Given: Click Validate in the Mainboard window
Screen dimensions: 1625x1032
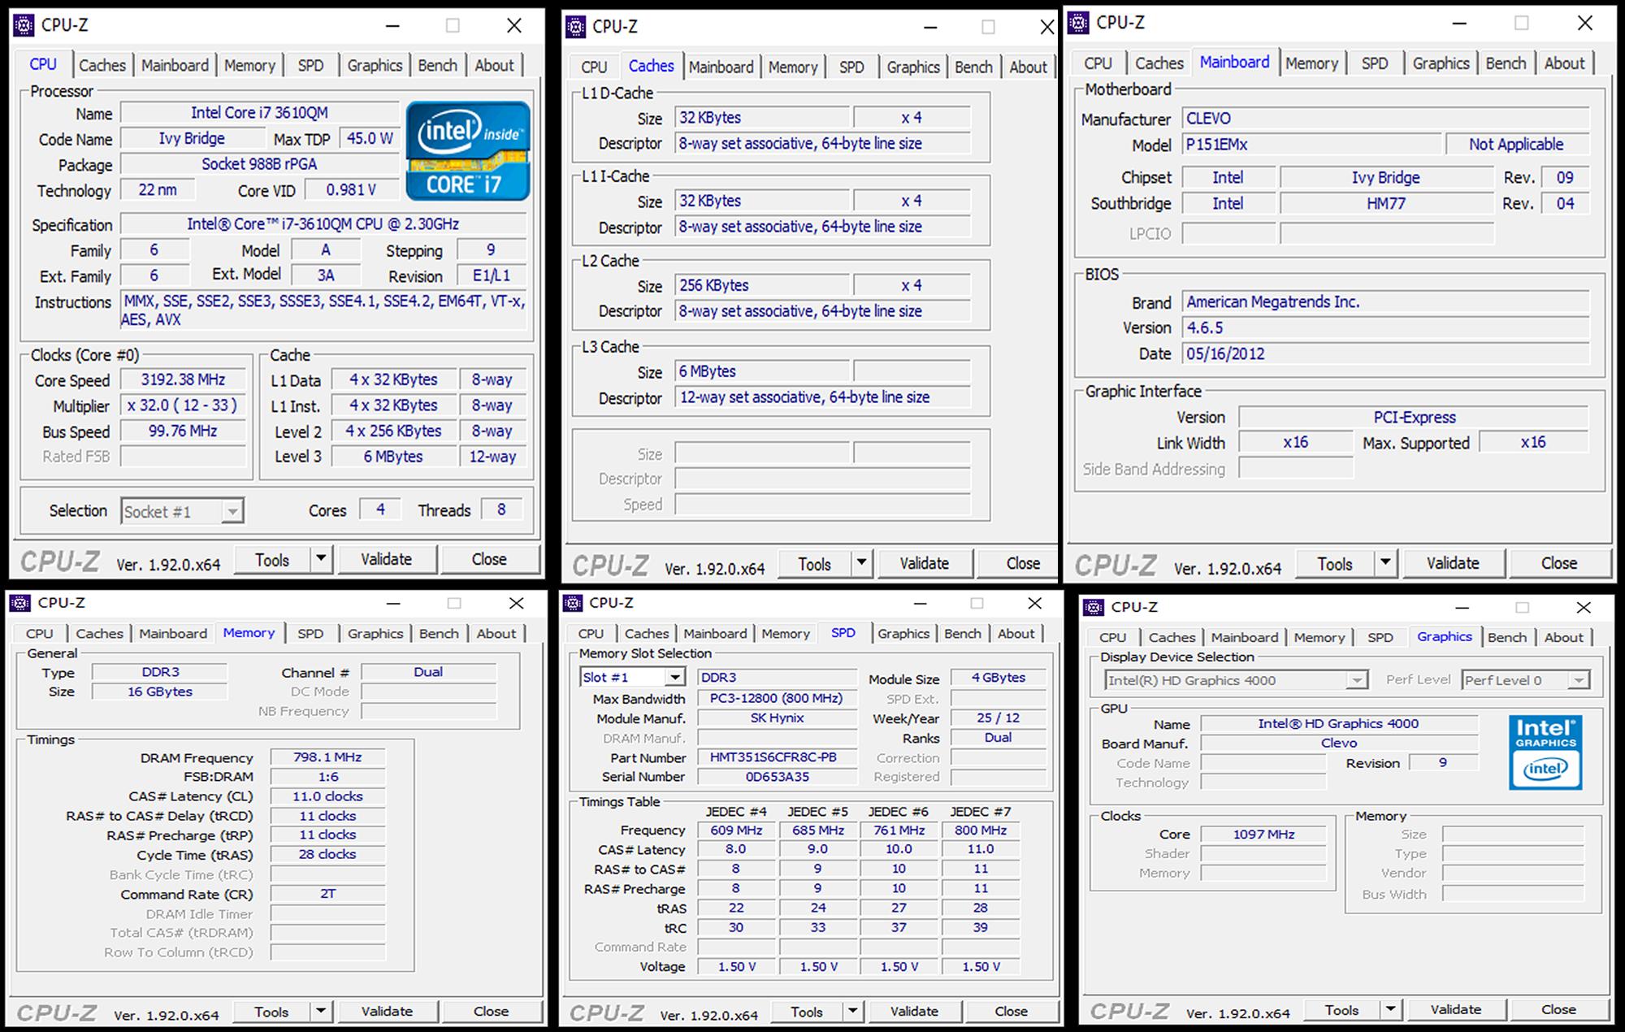Looking at the screenshot, I should (1453, 563).
